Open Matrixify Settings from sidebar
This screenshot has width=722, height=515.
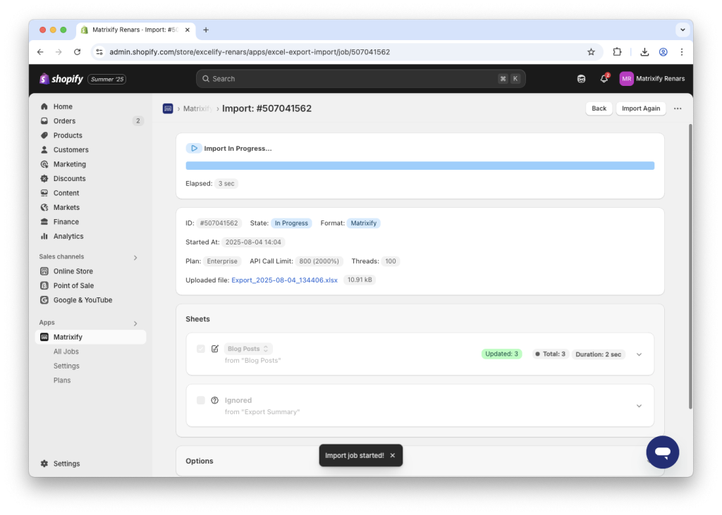66,366
